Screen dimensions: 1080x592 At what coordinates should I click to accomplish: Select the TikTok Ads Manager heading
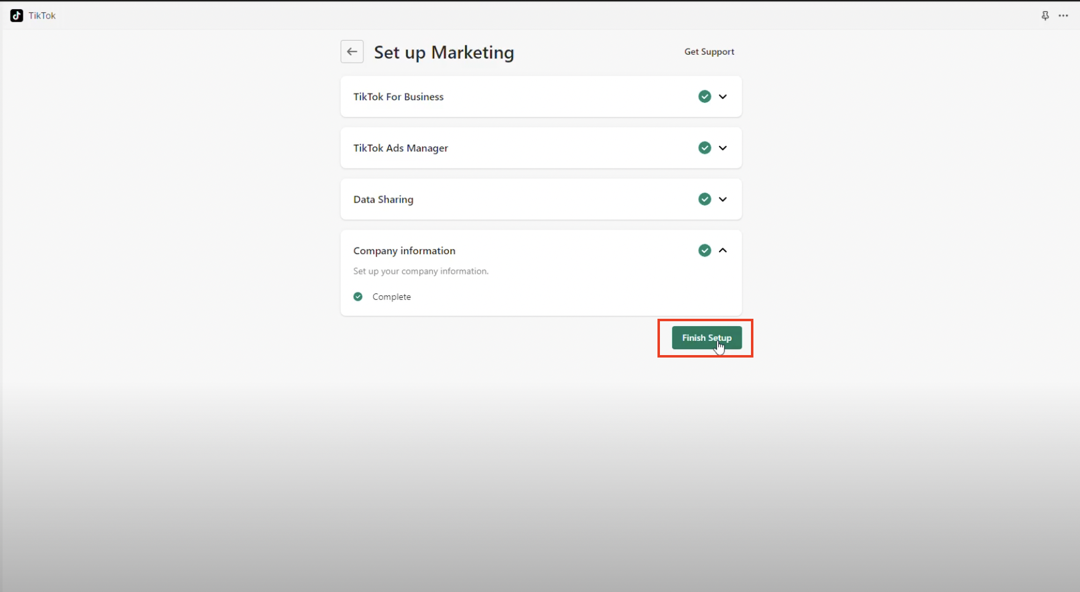pyautogui.click(x=400, y=148)
